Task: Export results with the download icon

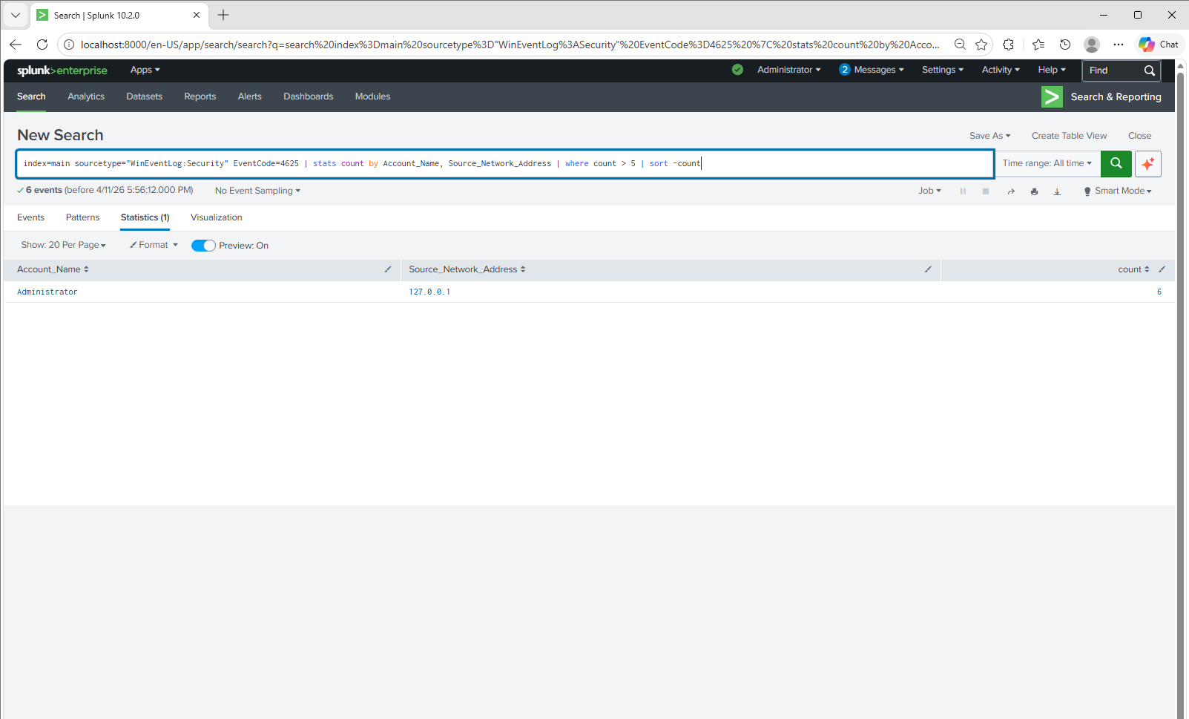Action: [x=1057, y=191]
